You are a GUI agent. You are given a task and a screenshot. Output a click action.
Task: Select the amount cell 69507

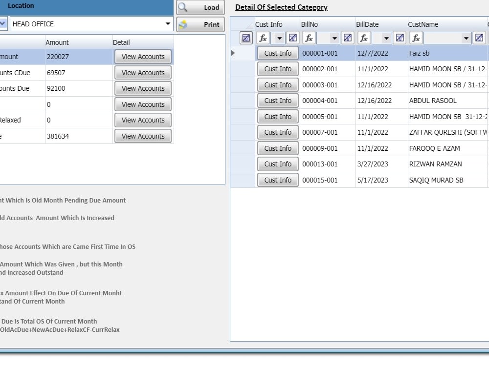pyautogui.click(x=79, y=73)
